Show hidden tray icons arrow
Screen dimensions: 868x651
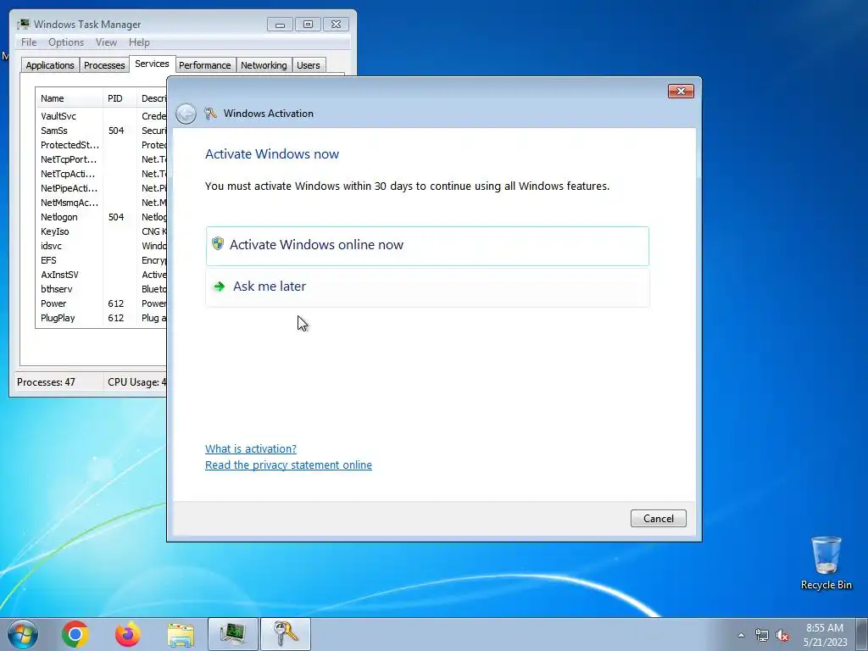pos(741,635)
